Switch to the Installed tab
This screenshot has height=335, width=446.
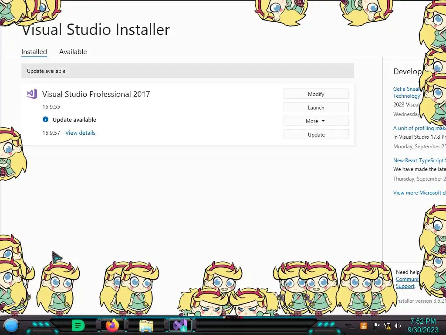click(x=34, y=52)
